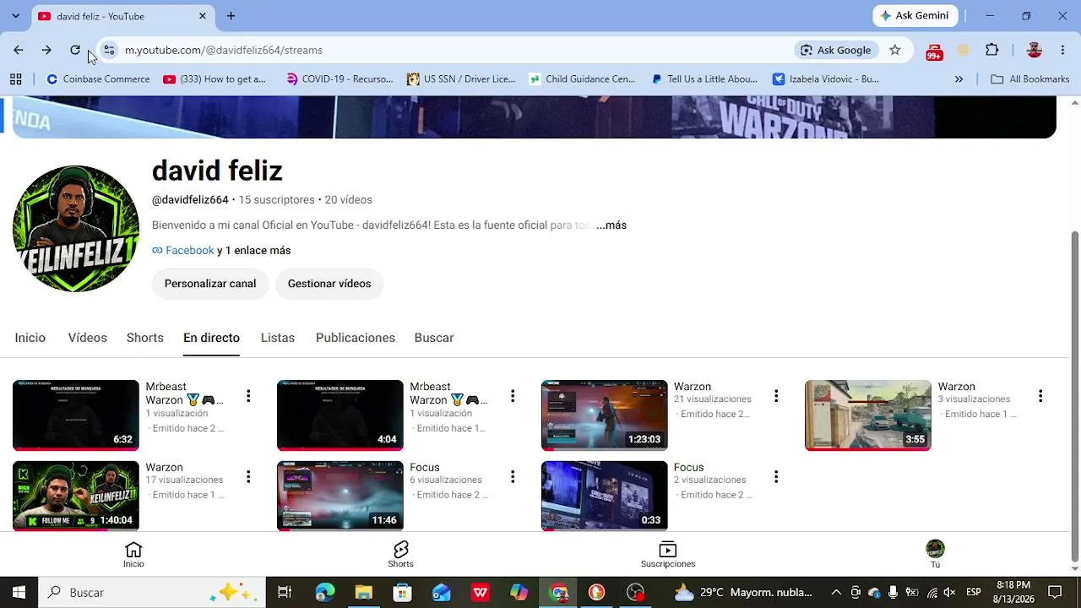Reload the YouTube page
This screenshot has width=1081, height=608.
click(x=75, y=50)
